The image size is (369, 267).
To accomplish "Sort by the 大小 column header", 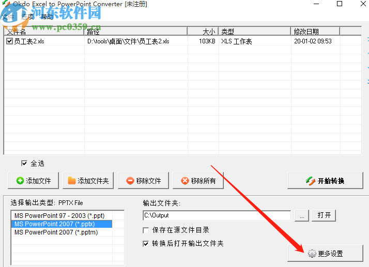I will 203,32.
